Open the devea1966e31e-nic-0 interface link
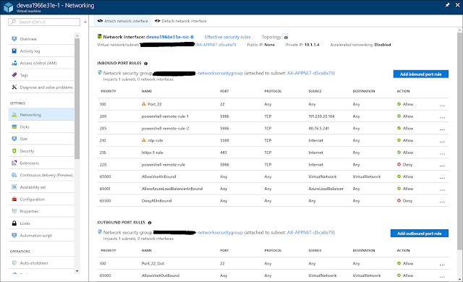 (x=169, y=37)
